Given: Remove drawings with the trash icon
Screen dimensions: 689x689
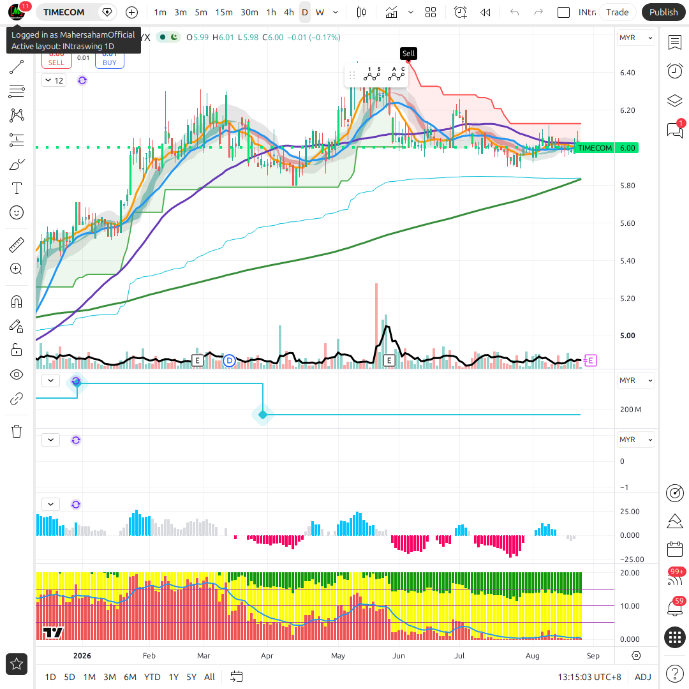Looking at the screenshot, I should [x=17, y=431].
